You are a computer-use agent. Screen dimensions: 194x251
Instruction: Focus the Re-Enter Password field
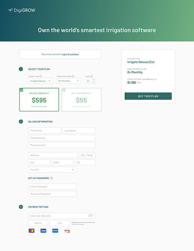pyautogui.click(x=52, y=194)
